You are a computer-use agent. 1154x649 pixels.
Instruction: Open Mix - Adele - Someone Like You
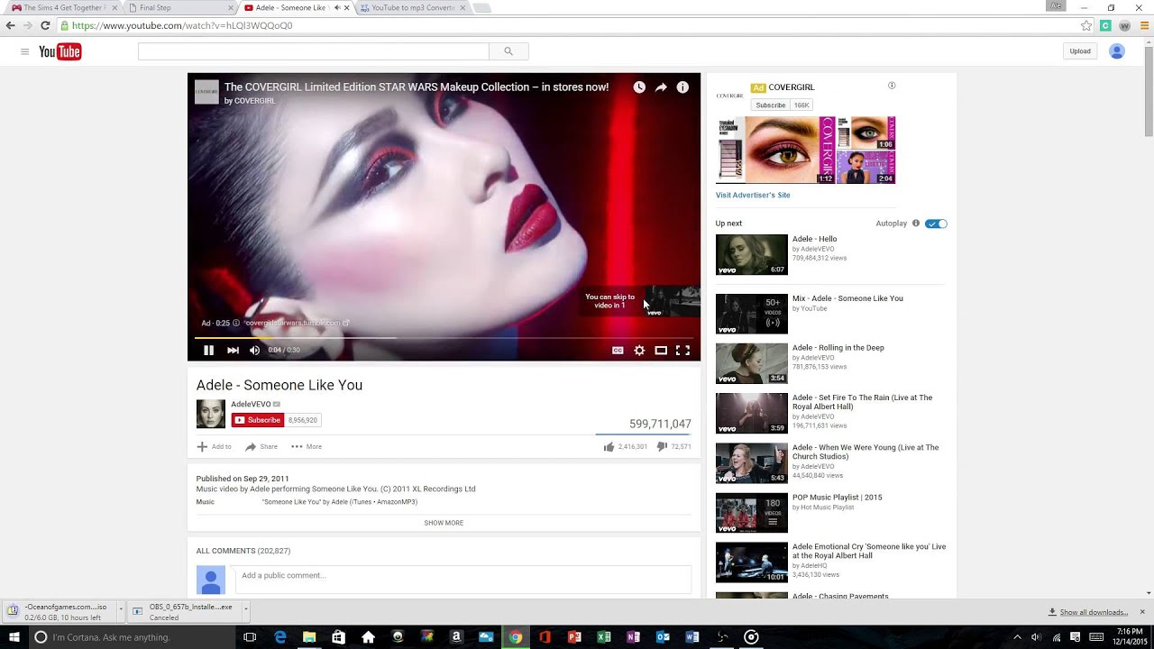(x=847, y=298)
